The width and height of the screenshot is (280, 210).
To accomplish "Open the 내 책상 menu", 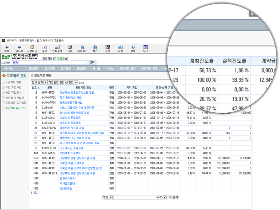I will click(x=9, y=69).
